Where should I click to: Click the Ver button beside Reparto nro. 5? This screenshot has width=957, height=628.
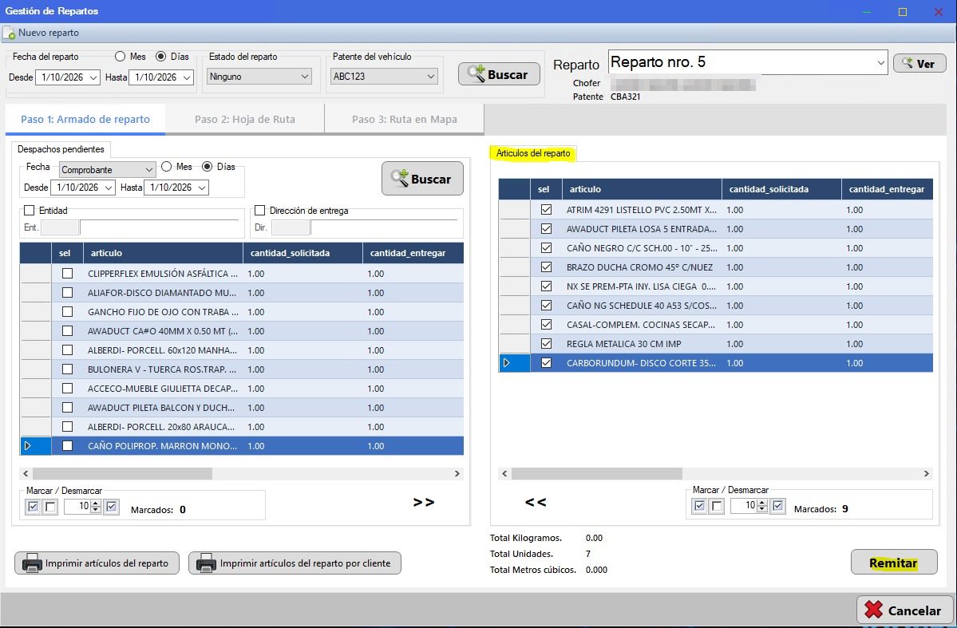(x=919, y=64)
